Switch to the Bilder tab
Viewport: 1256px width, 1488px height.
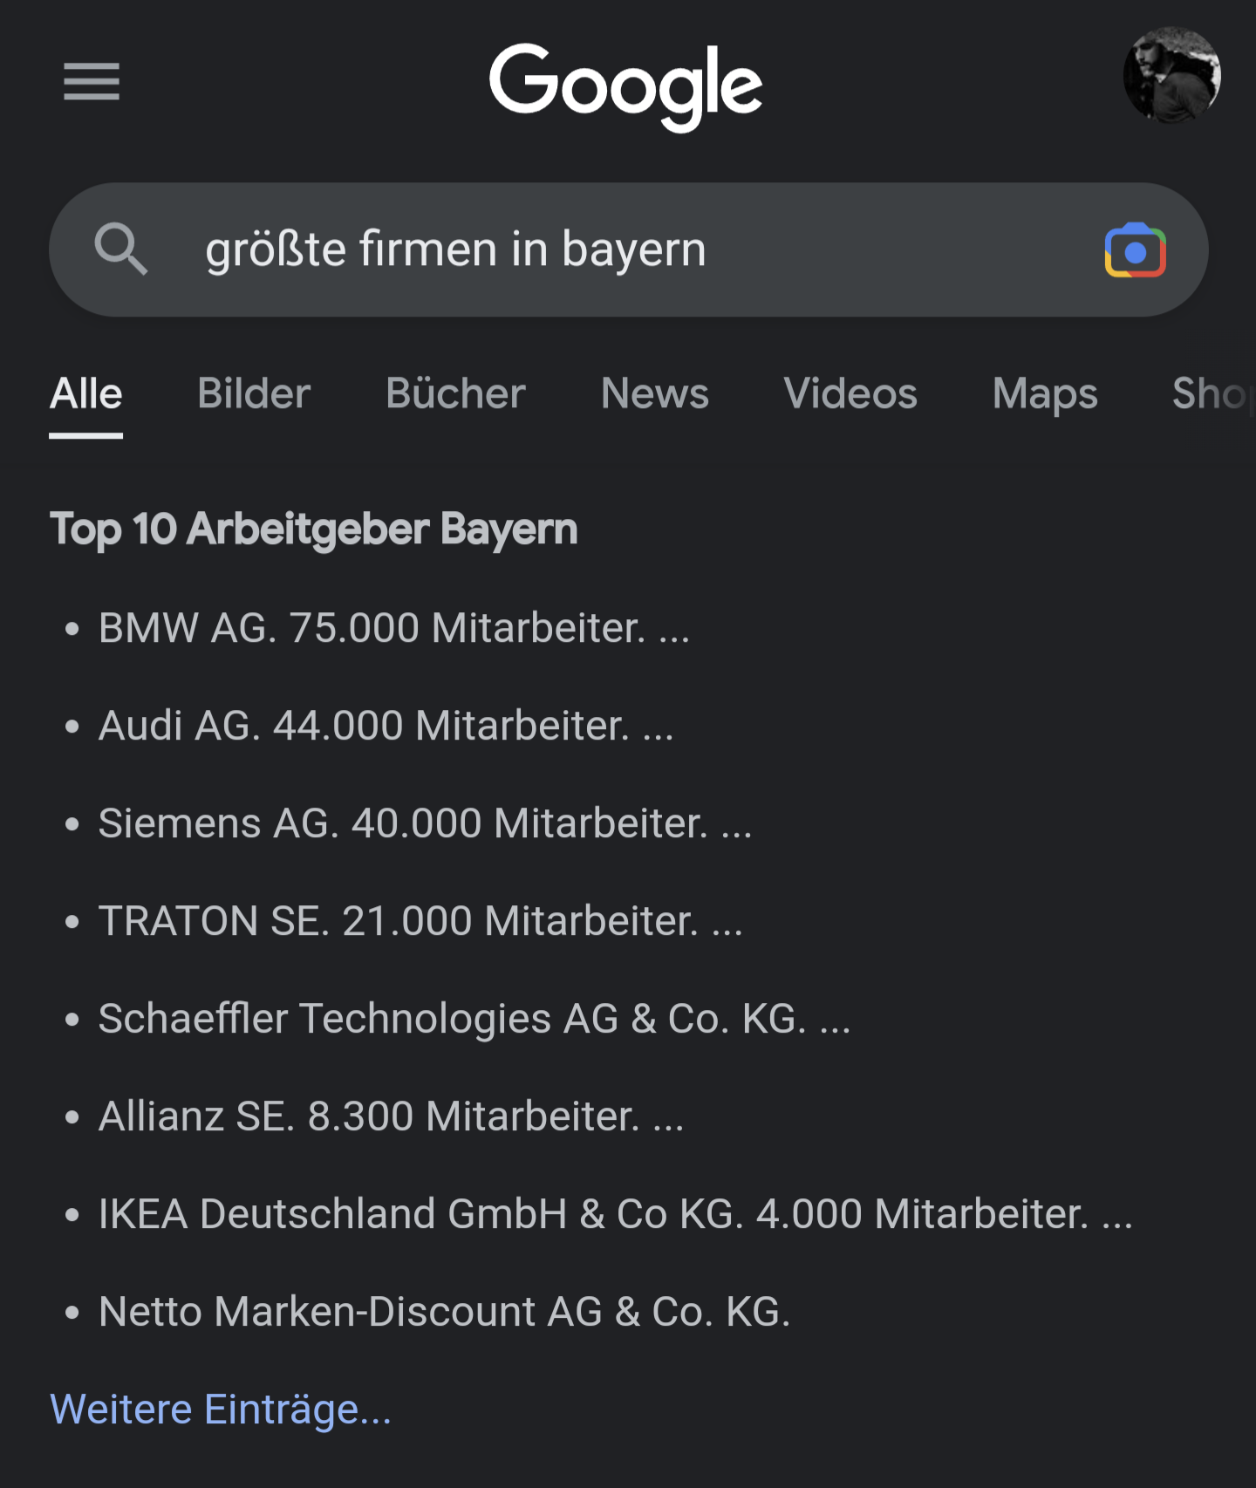[254, 394]
